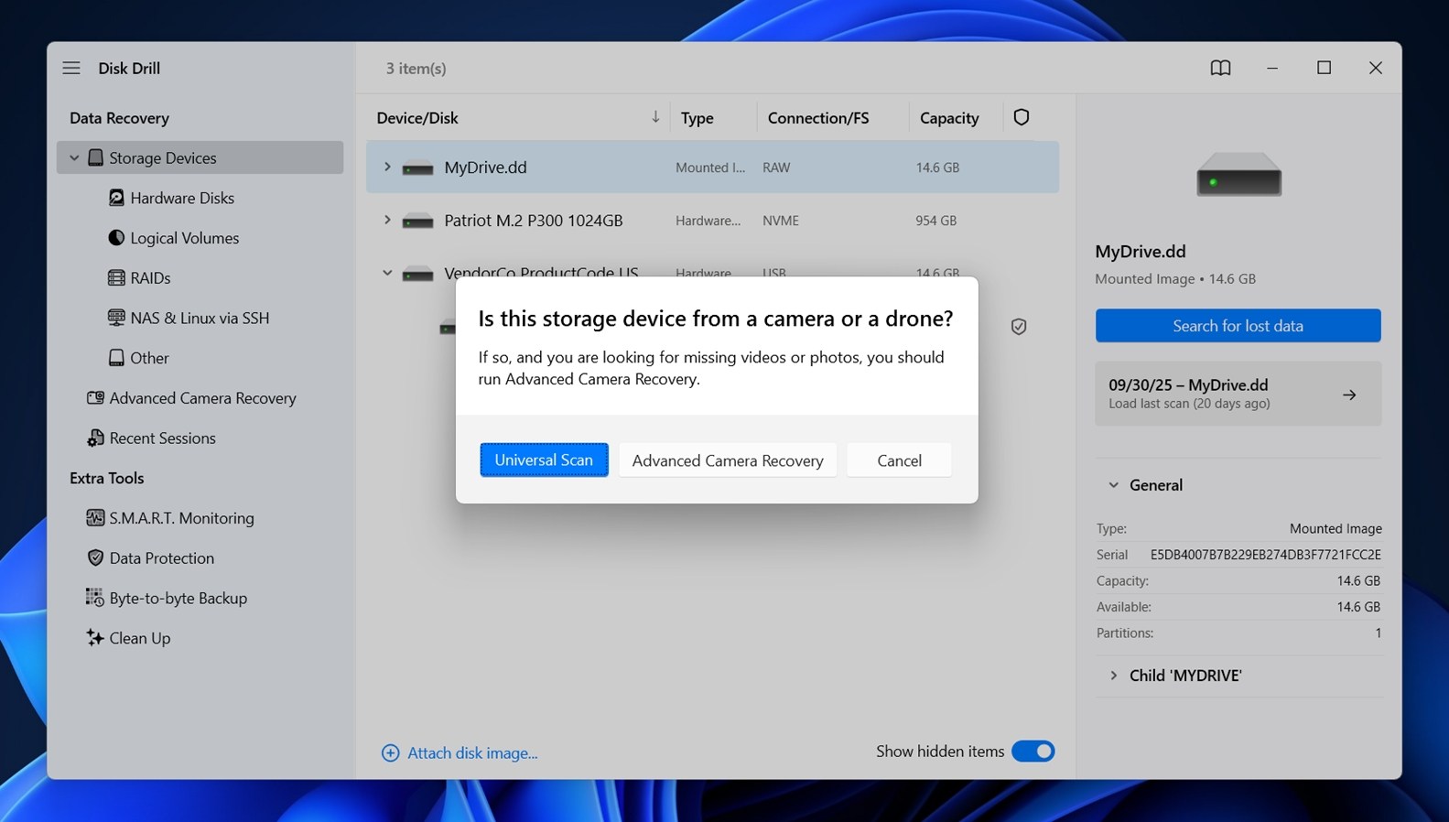Select Advanced Camera Recovery in sidebar

[x=202, y=398]
